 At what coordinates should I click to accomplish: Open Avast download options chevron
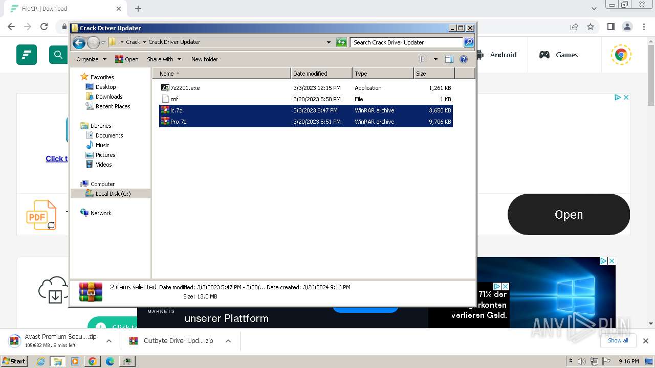point(109,341)
